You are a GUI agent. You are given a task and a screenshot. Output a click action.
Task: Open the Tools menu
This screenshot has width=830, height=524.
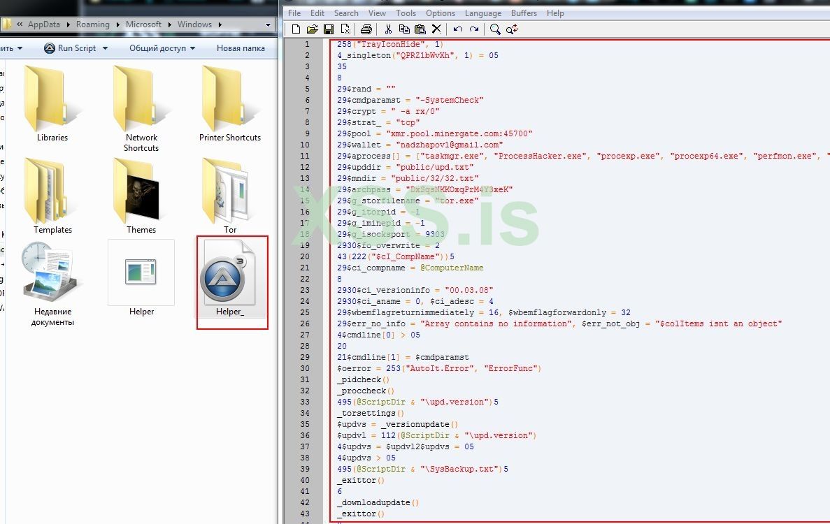point(406,13)
